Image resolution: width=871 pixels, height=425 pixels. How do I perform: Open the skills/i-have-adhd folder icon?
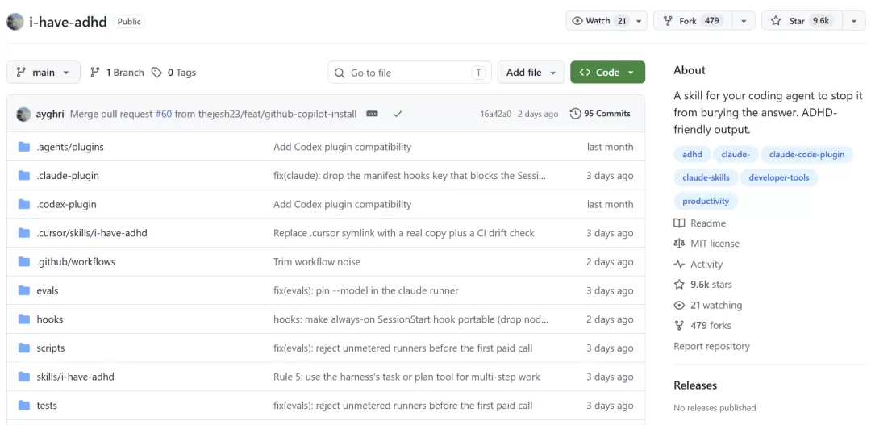tap(24, 377)
